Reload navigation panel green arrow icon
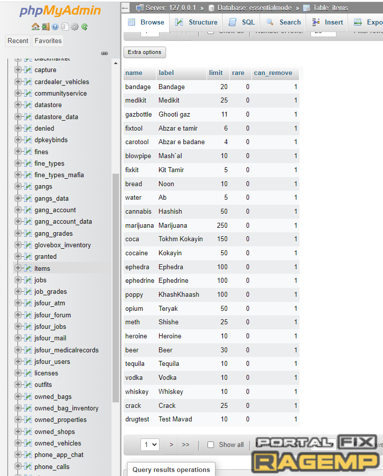This screenshot has height=476, width=383. coord(84,27)
